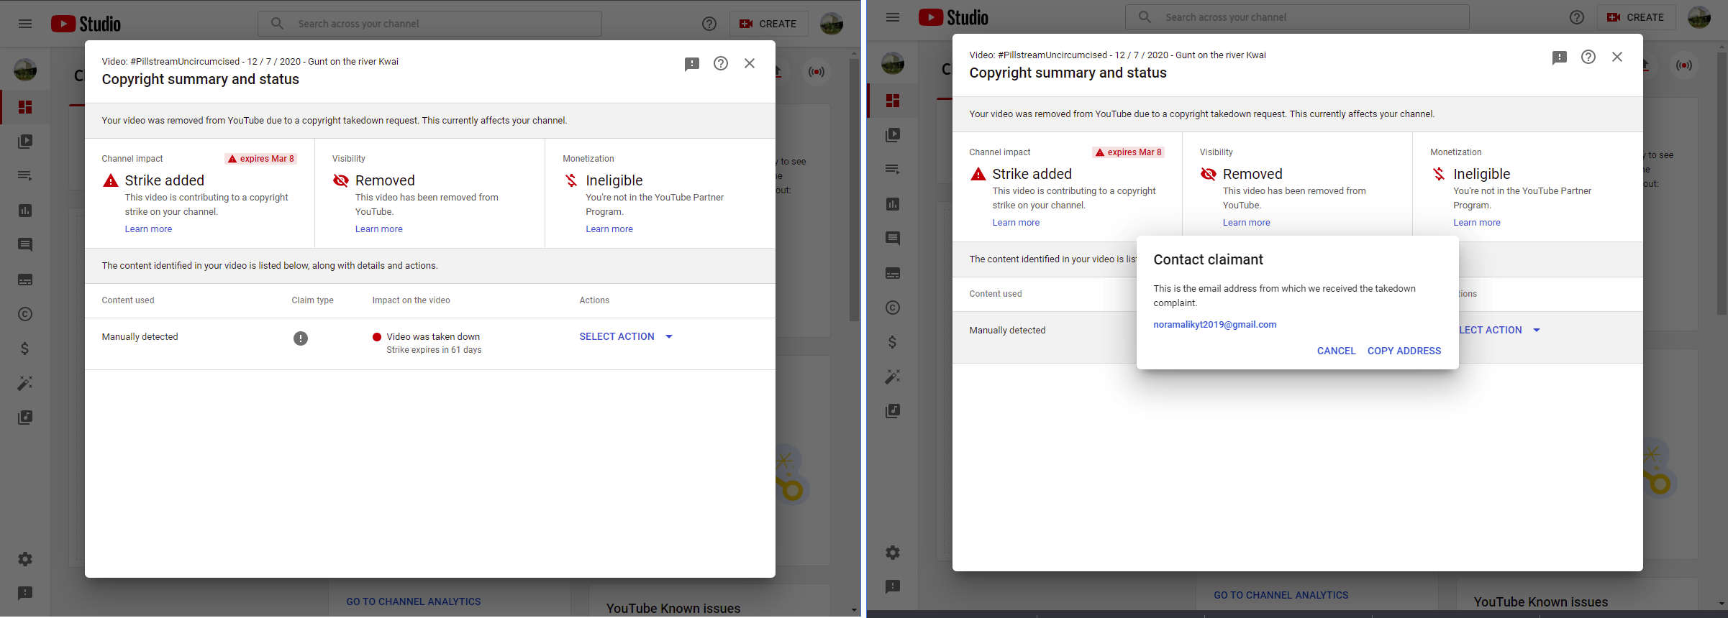The image size is (1728, 618).
Task: Open Content sidebar icon in left Studio window
Action: tap(25, 142)
